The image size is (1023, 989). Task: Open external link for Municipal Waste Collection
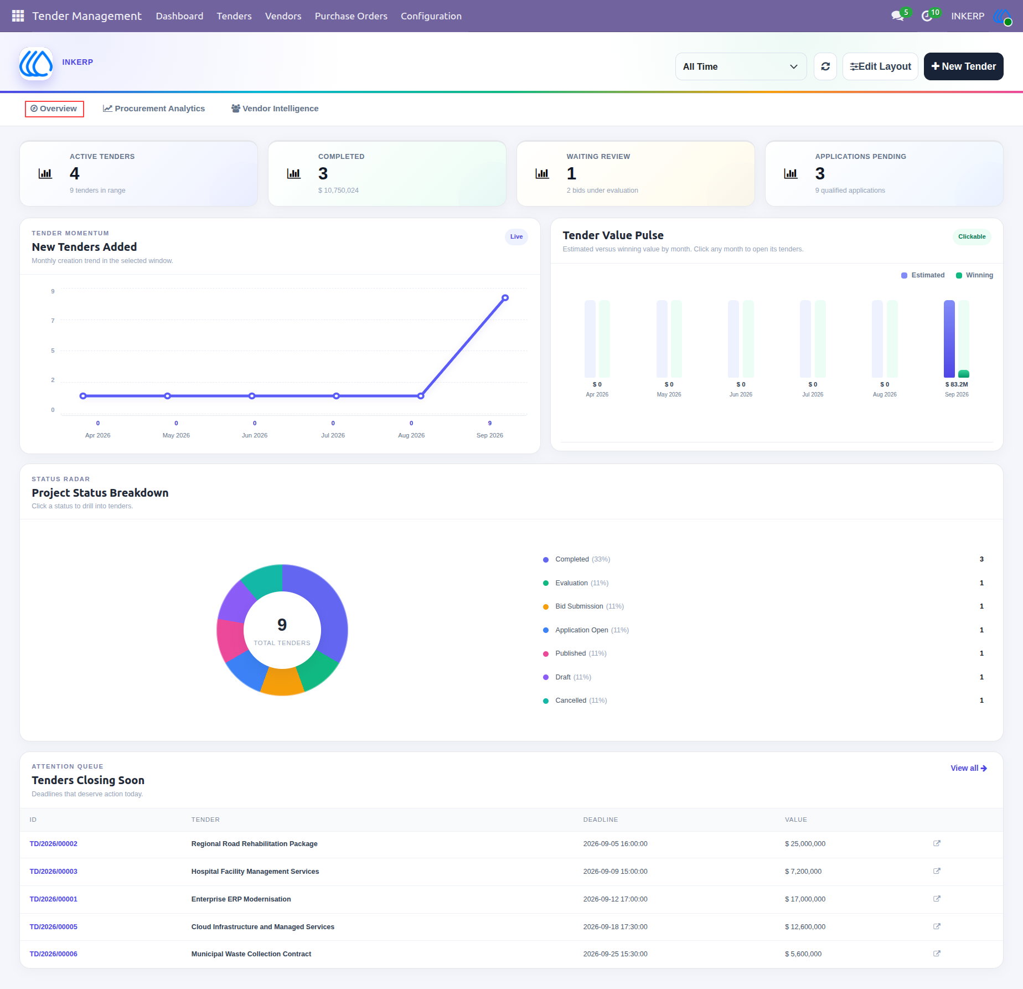(x=937, y=954)
